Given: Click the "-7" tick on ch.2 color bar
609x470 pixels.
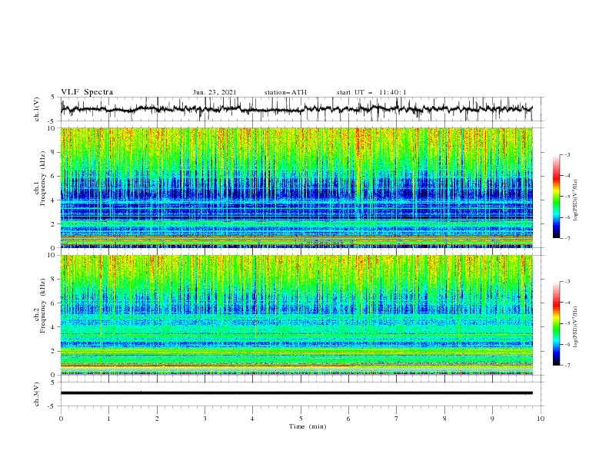Looking at the screenshot, I should coord(567,366).
